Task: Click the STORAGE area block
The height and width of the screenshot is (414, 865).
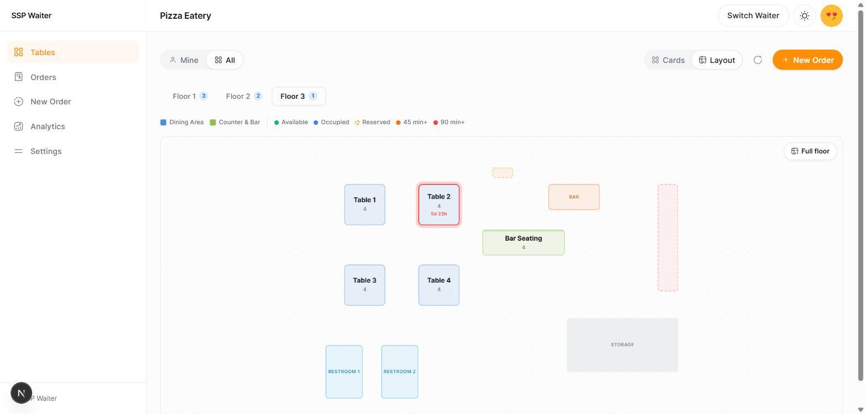Action: coord(622,345)
